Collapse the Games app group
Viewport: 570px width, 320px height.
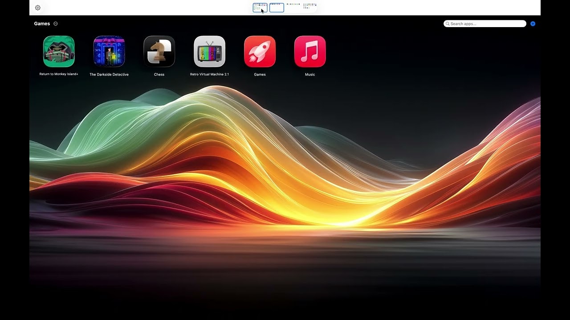click(55, 24)
